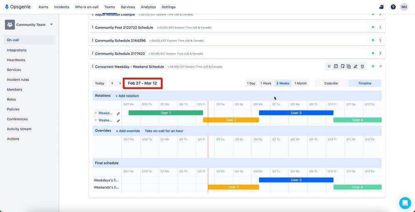
Task: Delete the schedule with the trash icon
Action: coord(362,66)
